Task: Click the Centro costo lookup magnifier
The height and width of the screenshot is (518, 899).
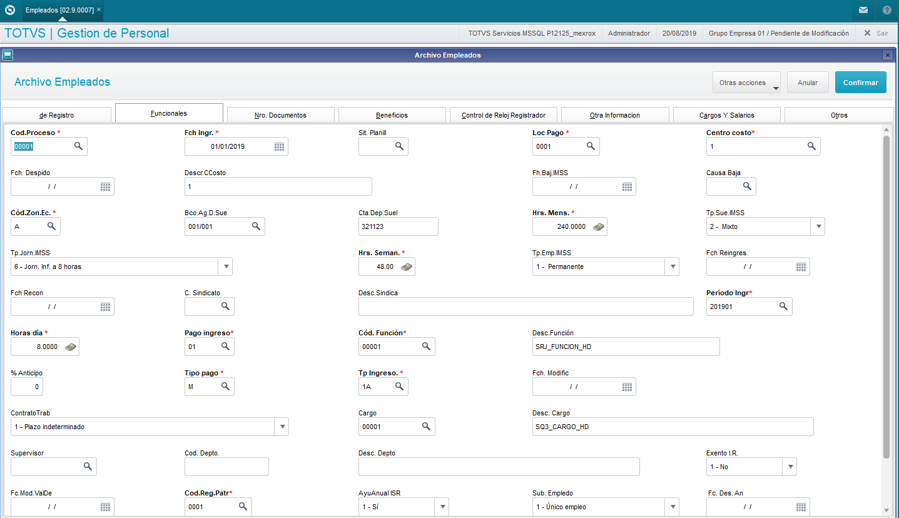Action: [811, 146]
